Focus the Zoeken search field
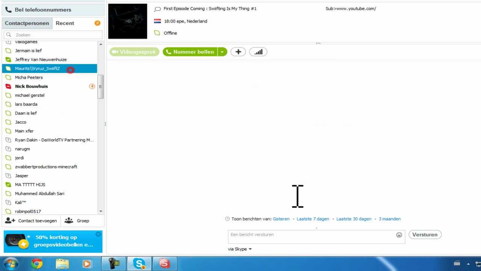Viewport: 481px width, 271px height. click(53, 35)
